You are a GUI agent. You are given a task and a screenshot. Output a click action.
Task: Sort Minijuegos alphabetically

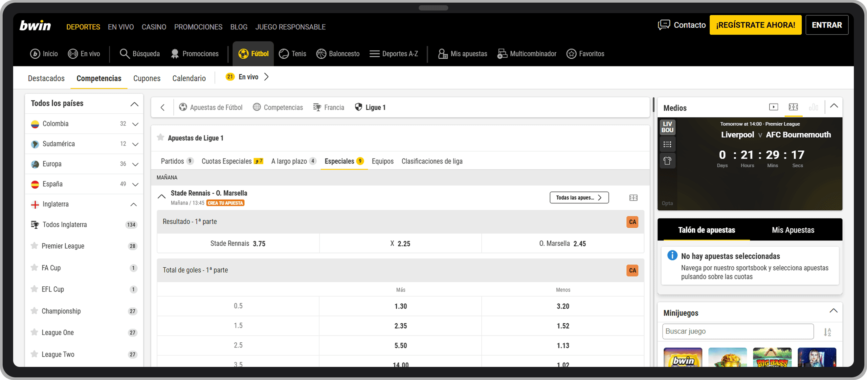pyautogui.click(x=827, y=332)
